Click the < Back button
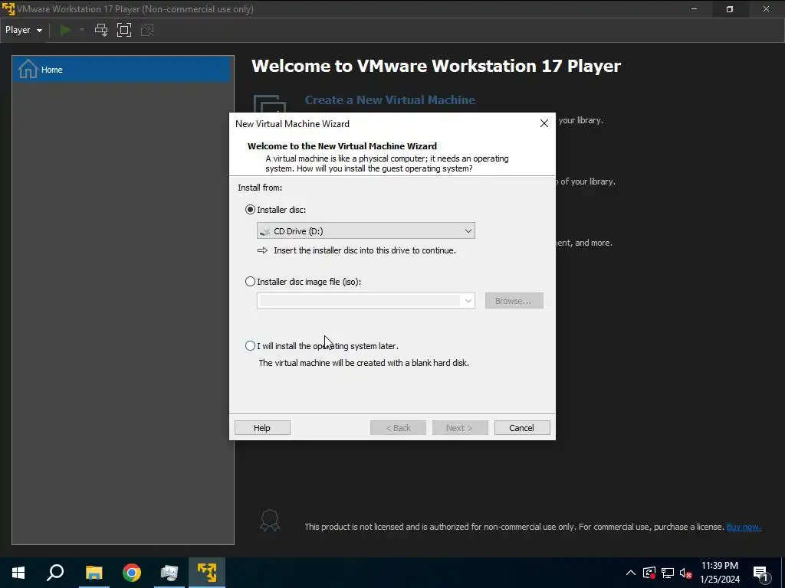This screenshot has width=785, height=588. (398, 428)
